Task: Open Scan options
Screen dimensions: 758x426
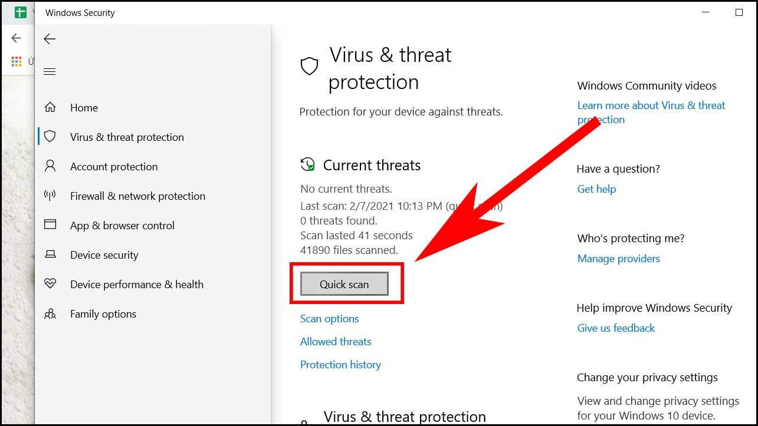Action: pos(329,318)
